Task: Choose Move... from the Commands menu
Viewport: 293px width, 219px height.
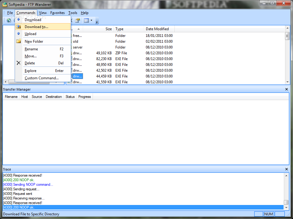Action: [43, 56]
